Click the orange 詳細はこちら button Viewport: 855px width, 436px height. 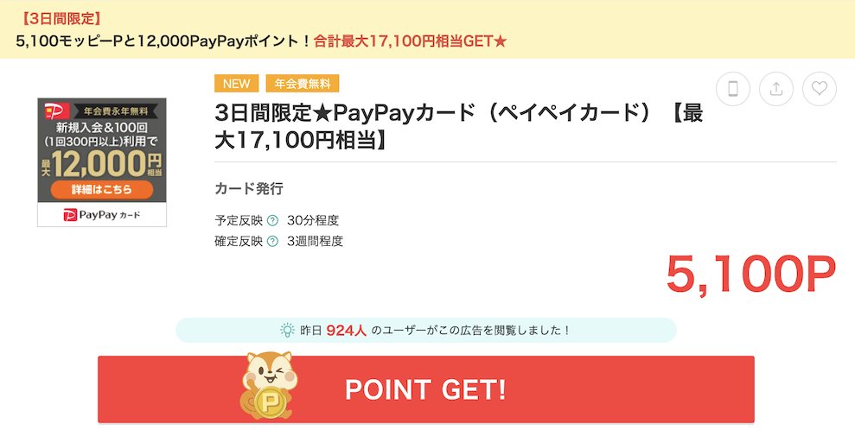pyautogui.click(x=102, y=189)
